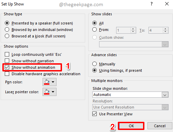Close the Set Up Show dialog
This screenshot has height=132, width=173.
click(x=167, y=4)
